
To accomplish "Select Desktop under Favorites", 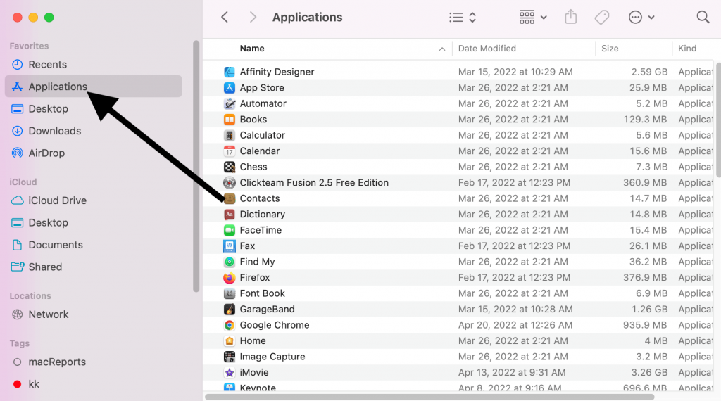I will click(94, 109).
